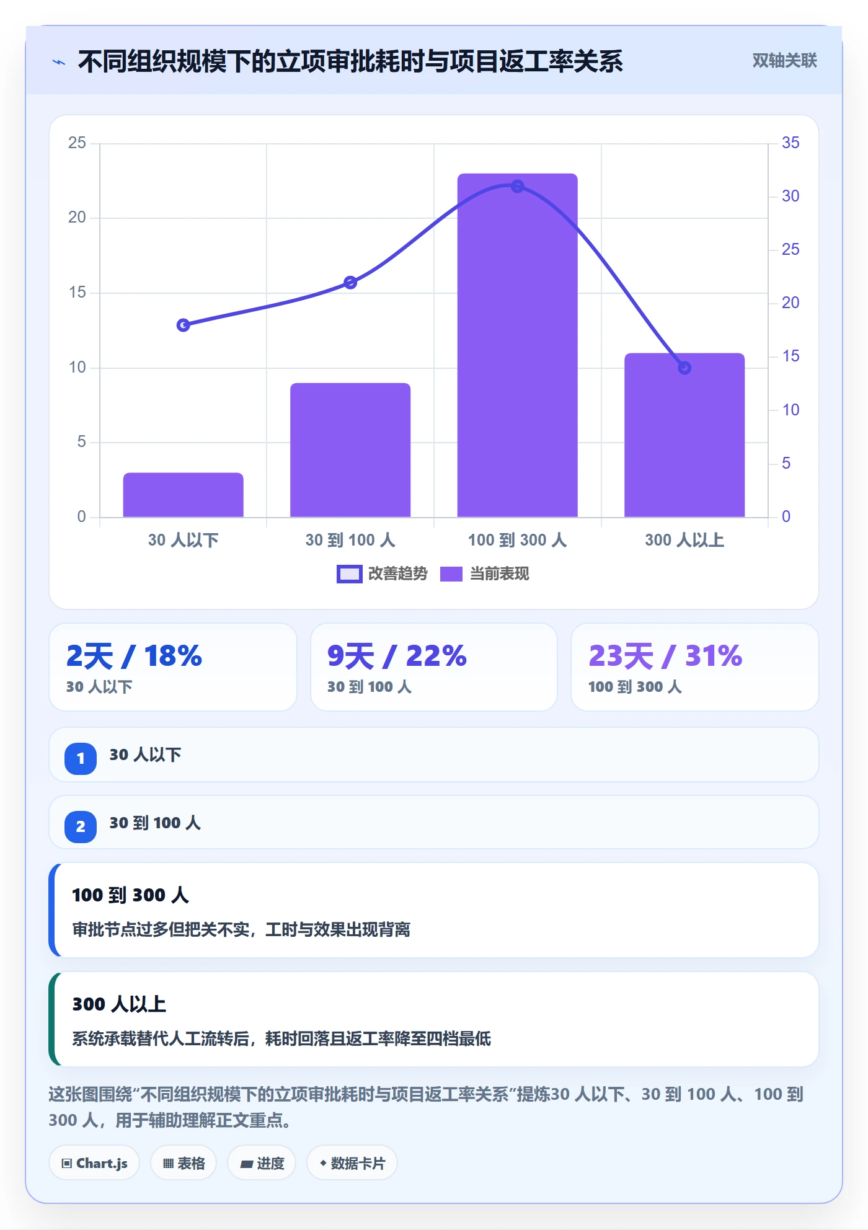Click the 100 到 300 人 insight card heading
Viewport: 868px width, 1230px height.
coord(131,895)
